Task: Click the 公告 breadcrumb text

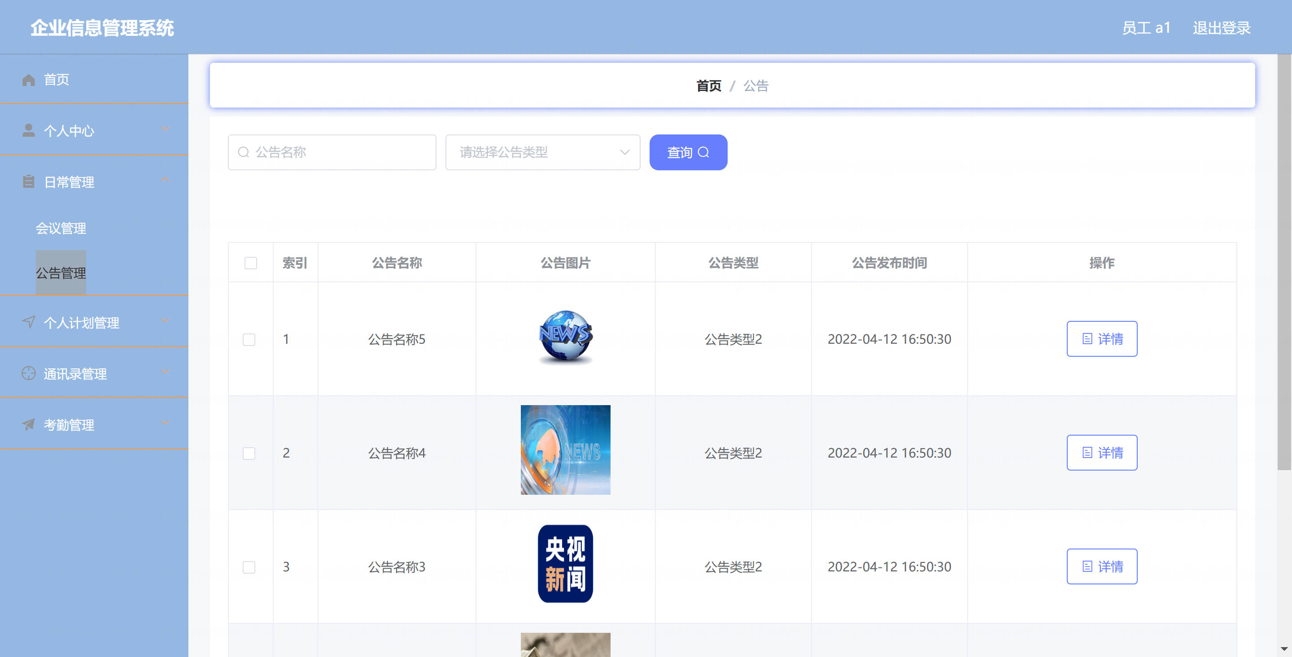Action: point(756,86)
